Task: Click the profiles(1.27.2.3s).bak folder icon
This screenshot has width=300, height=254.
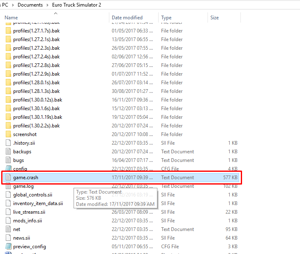Action: pyautogui.click(x=8, y=48)
